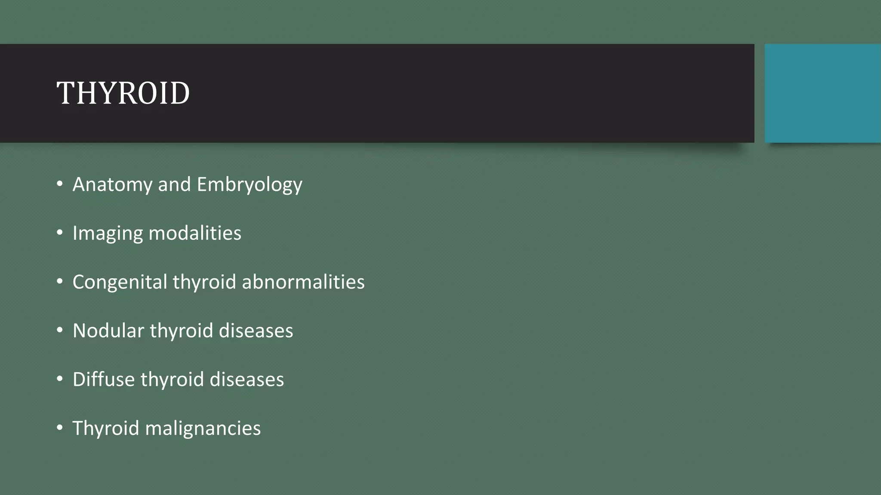Click the word Nodular in fourth bullet
This screenshot has width=881, height=495.
point(108,330)
